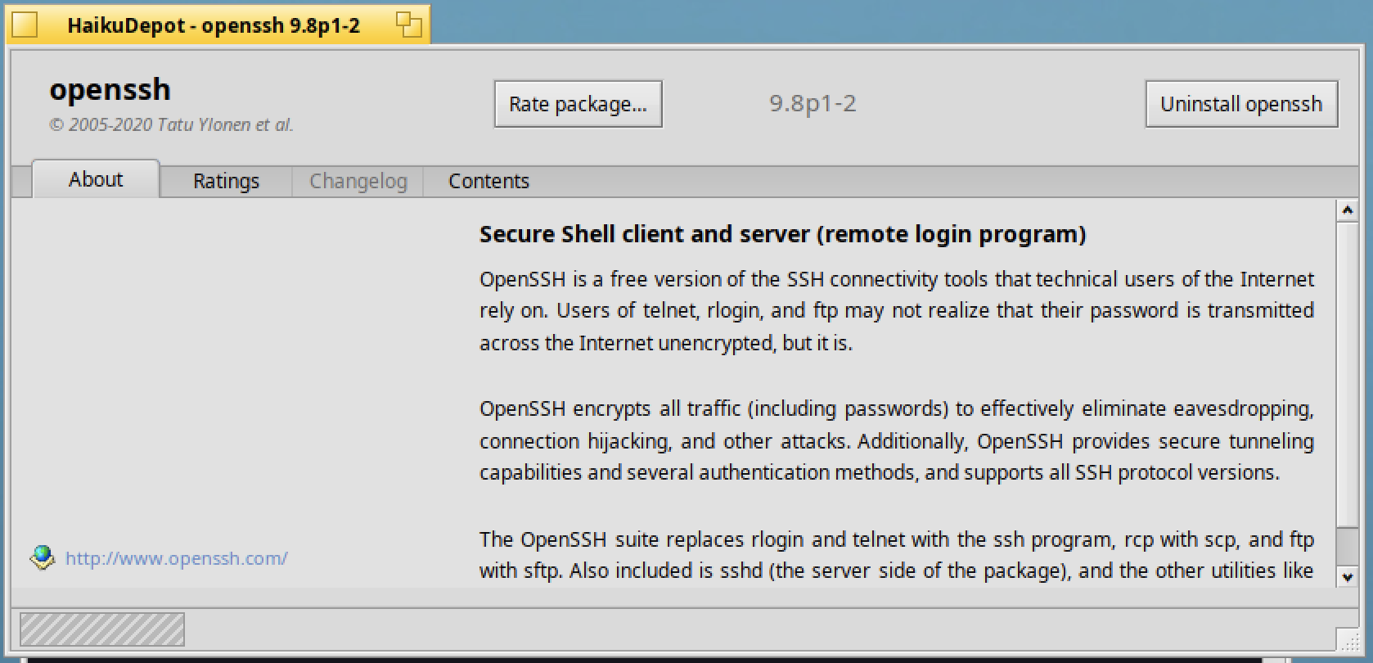
Task: Click the Uninstall openssh button
Action: point(1241,104)
